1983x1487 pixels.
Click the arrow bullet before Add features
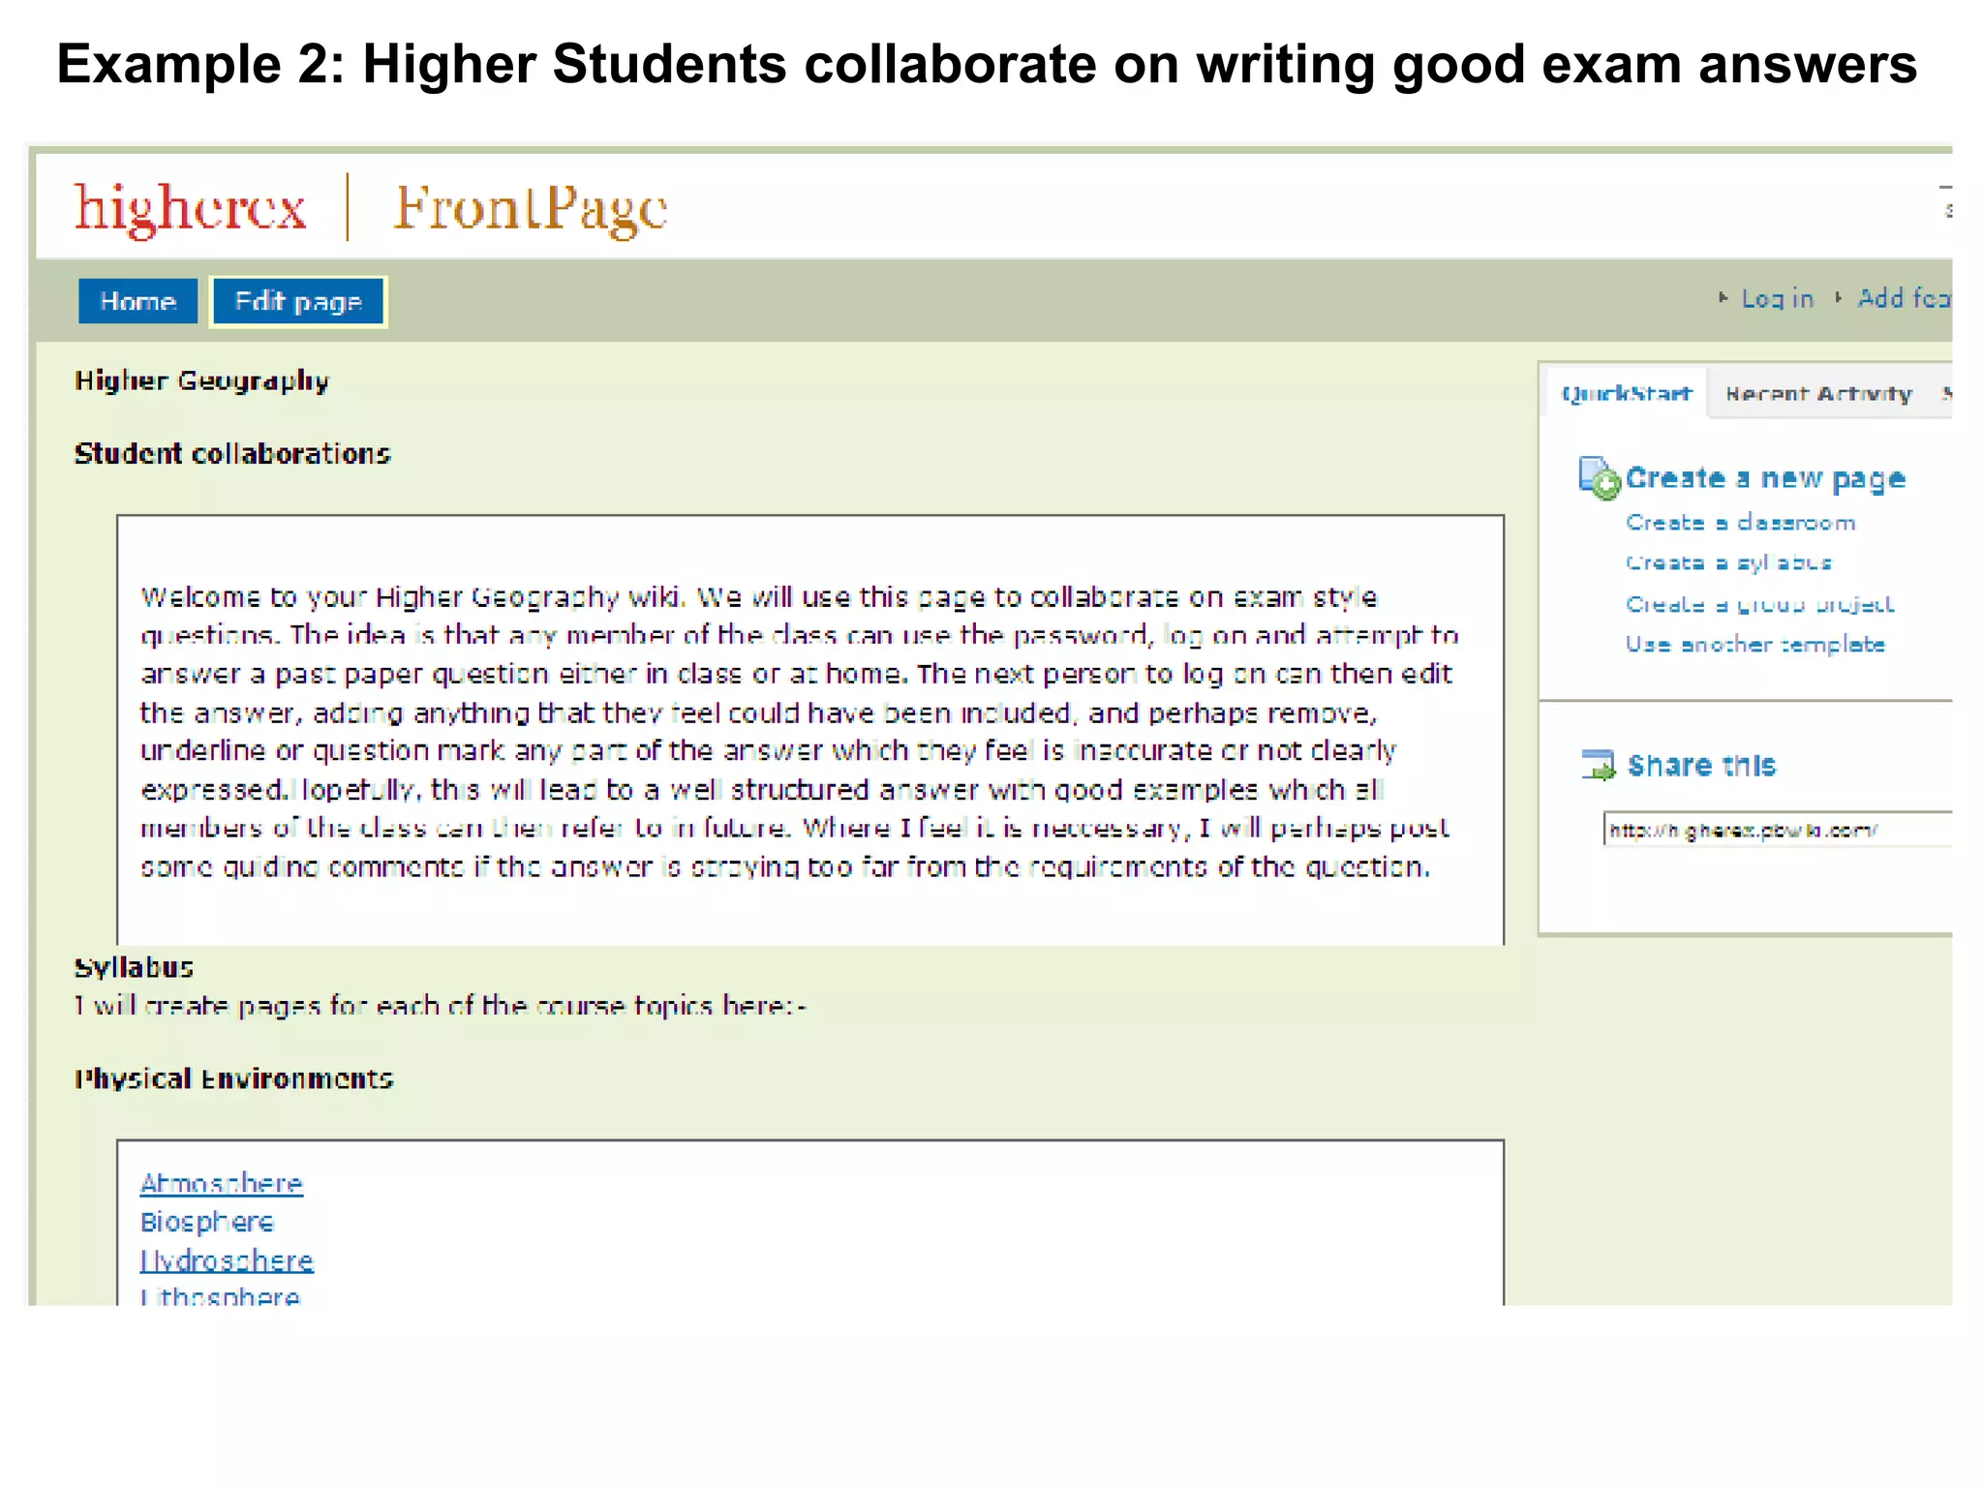pyautogui.click(x=1838, y=298)
